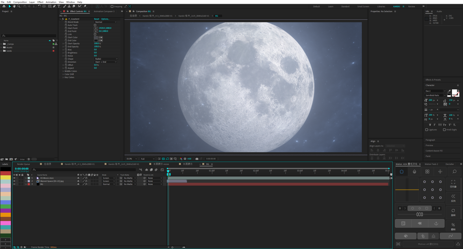This screenshot has height=249, width=463.
Task: Click the composition mini-flowchart icon
Action: (x=141, y=170)
